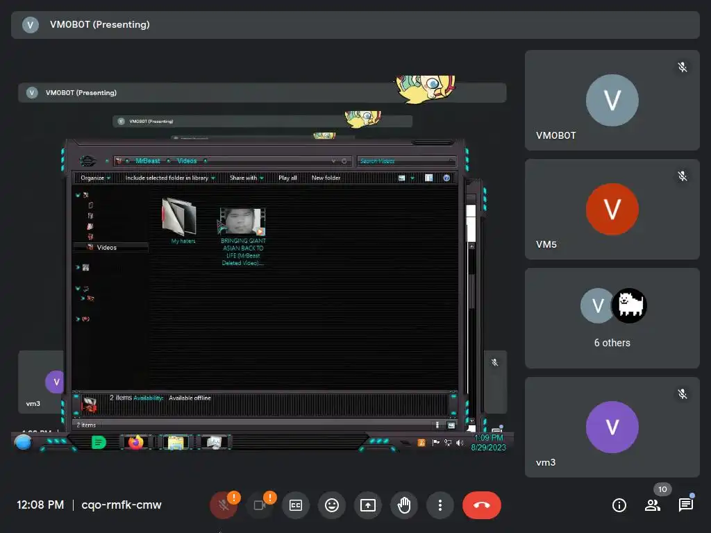Click the volume icon in system tray
This screenshot has width=711, height=533.
pyautogui.click(x=460, y=443)
